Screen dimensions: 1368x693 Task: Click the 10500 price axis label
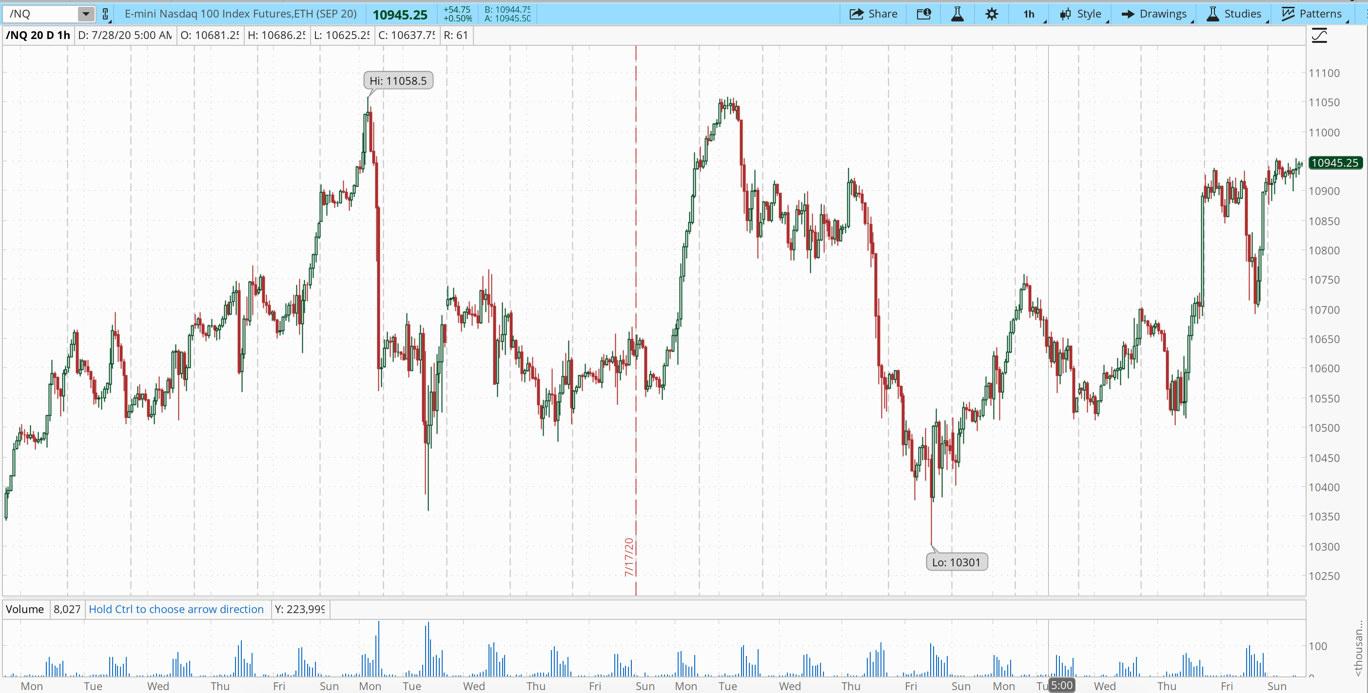pyautogui.click(x=1324, y=427)
